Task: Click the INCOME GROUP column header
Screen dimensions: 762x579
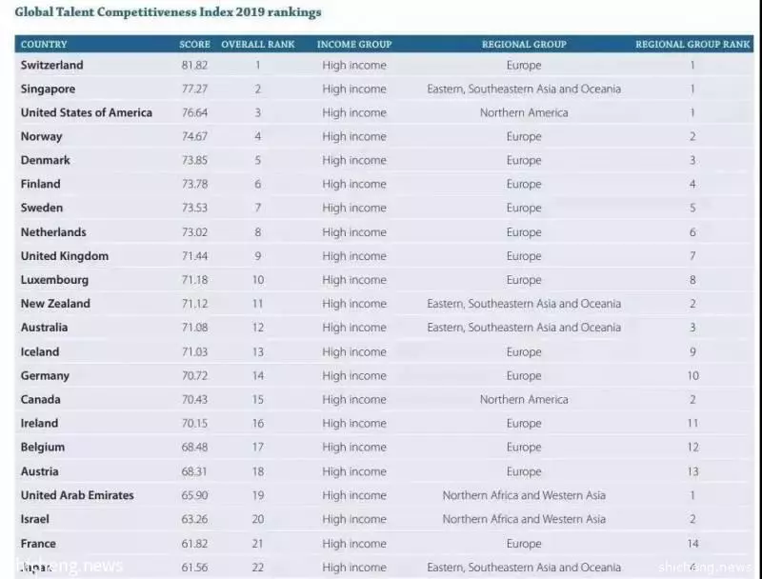Action: [x=354, y=44]
